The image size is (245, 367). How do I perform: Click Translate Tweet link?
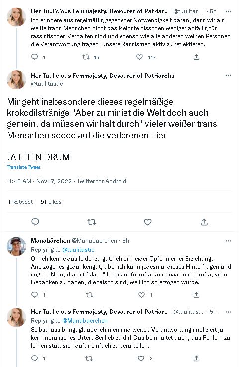click(x=24, y=167)
